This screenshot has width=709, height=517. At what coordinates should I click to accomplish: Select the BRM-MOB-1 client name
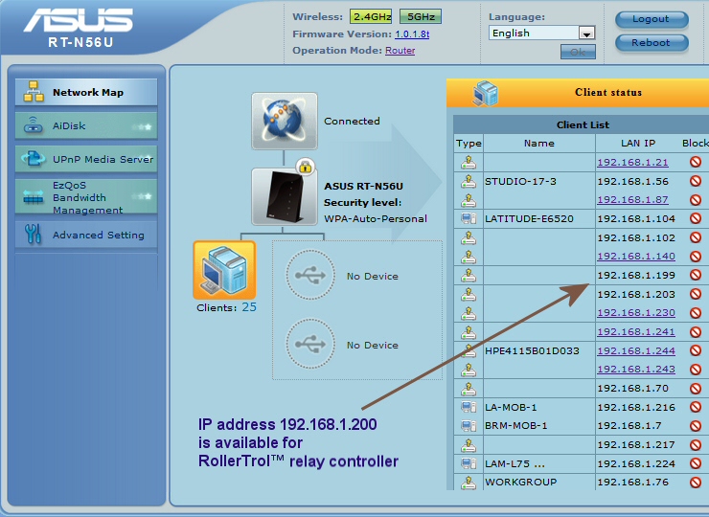click(515, 426)
